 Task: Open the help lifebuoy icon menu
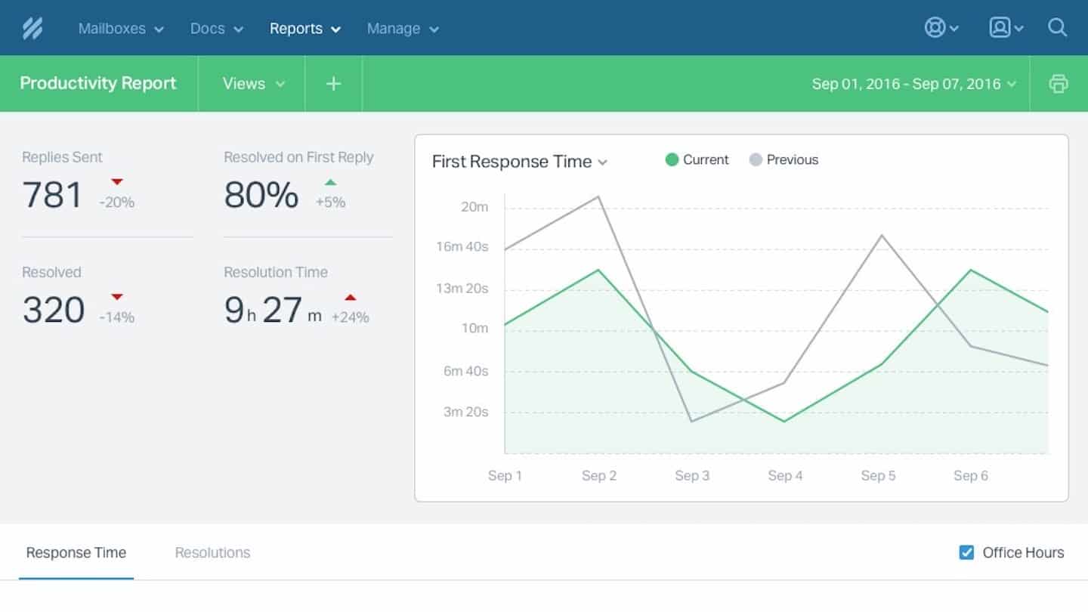941,28
